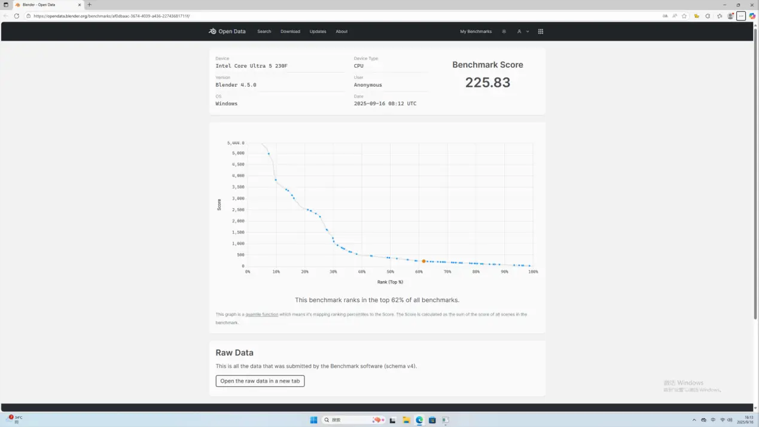
Task: Open the Windows Start menu
Action: coord(313,420)
